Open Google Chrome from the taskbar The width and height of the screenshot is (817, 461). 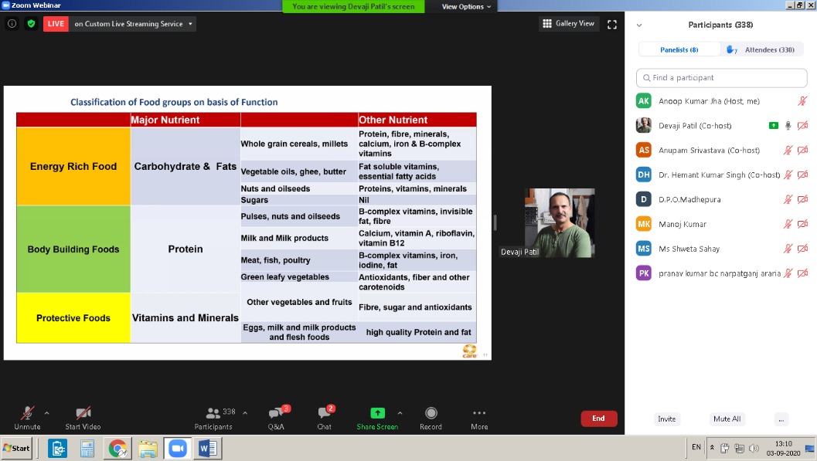117,448
